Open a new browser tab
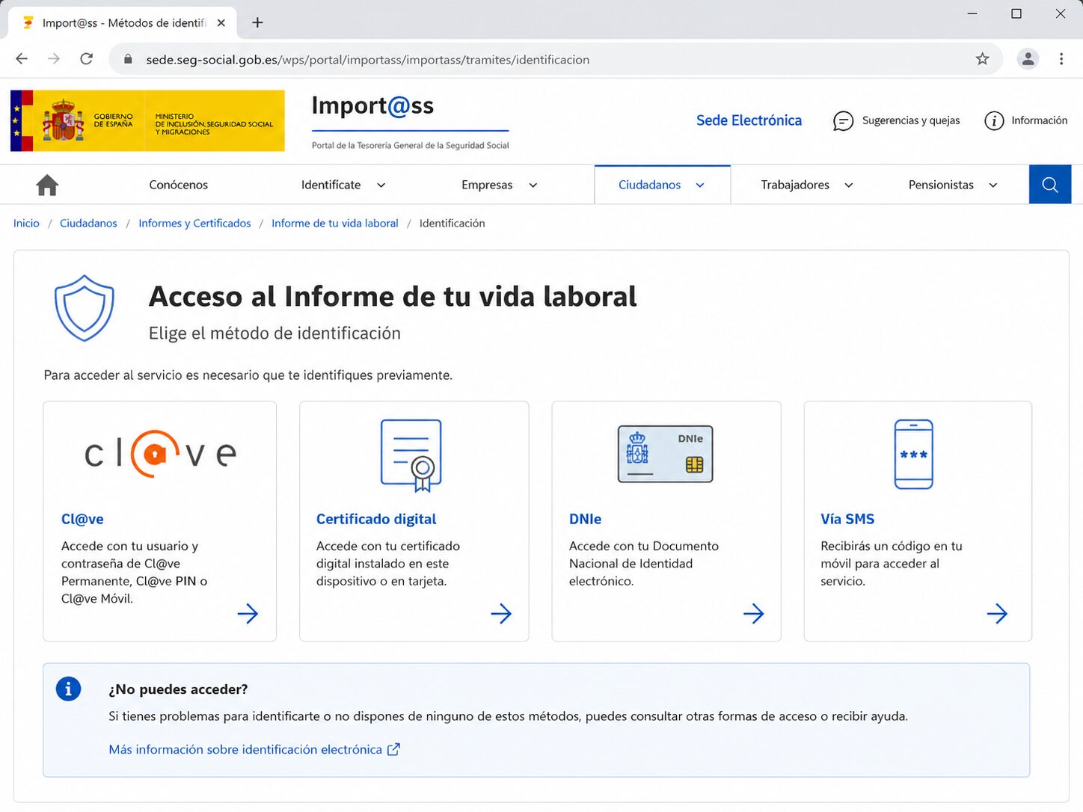 [257, 22]
